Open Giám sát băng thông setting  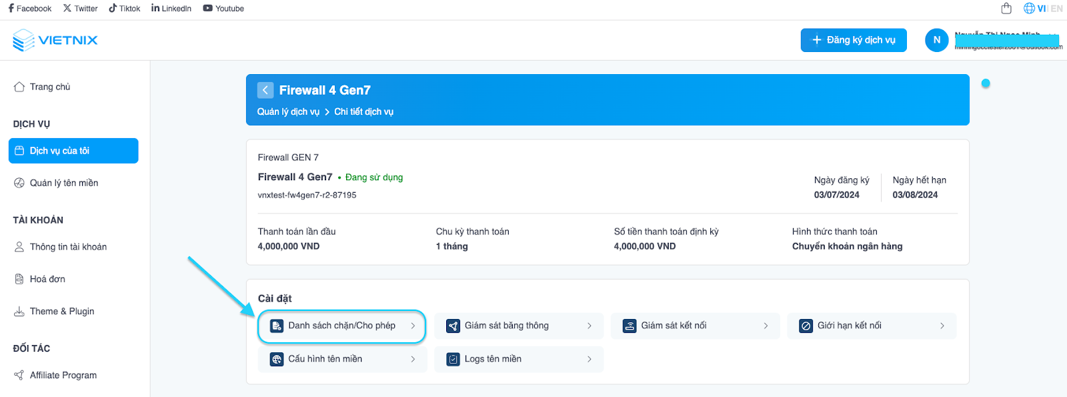[519, 326]
